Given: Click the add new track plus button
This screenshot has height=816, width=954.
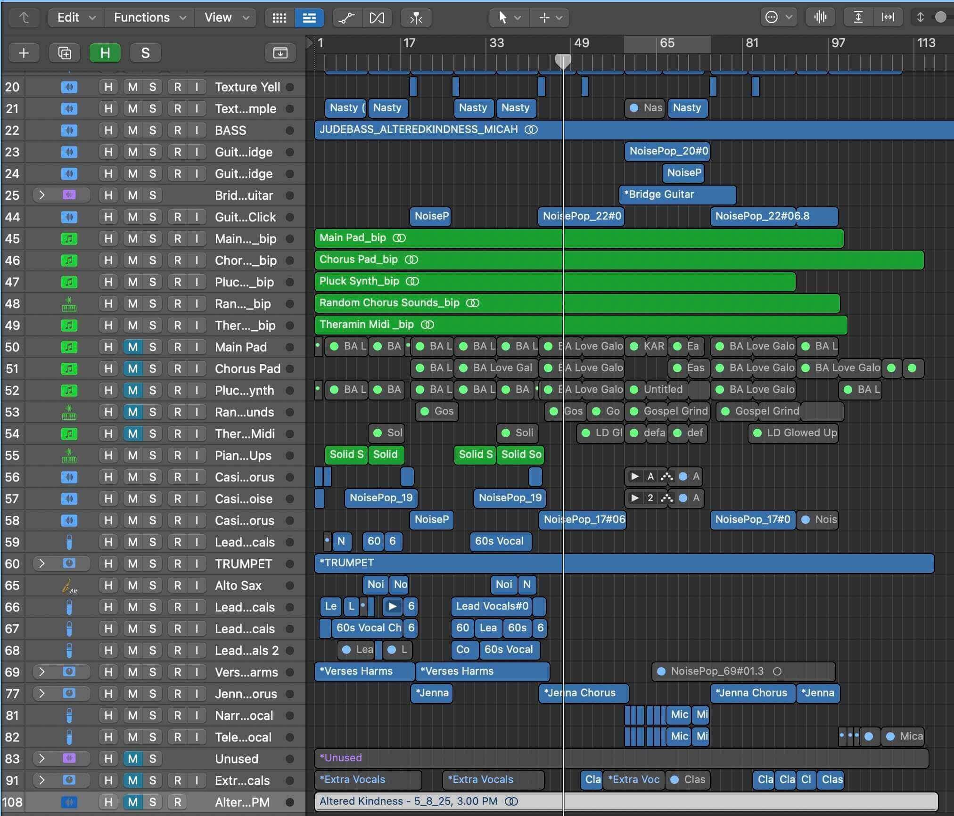Looking at the screenshot, I should click(x=24, y=53).
